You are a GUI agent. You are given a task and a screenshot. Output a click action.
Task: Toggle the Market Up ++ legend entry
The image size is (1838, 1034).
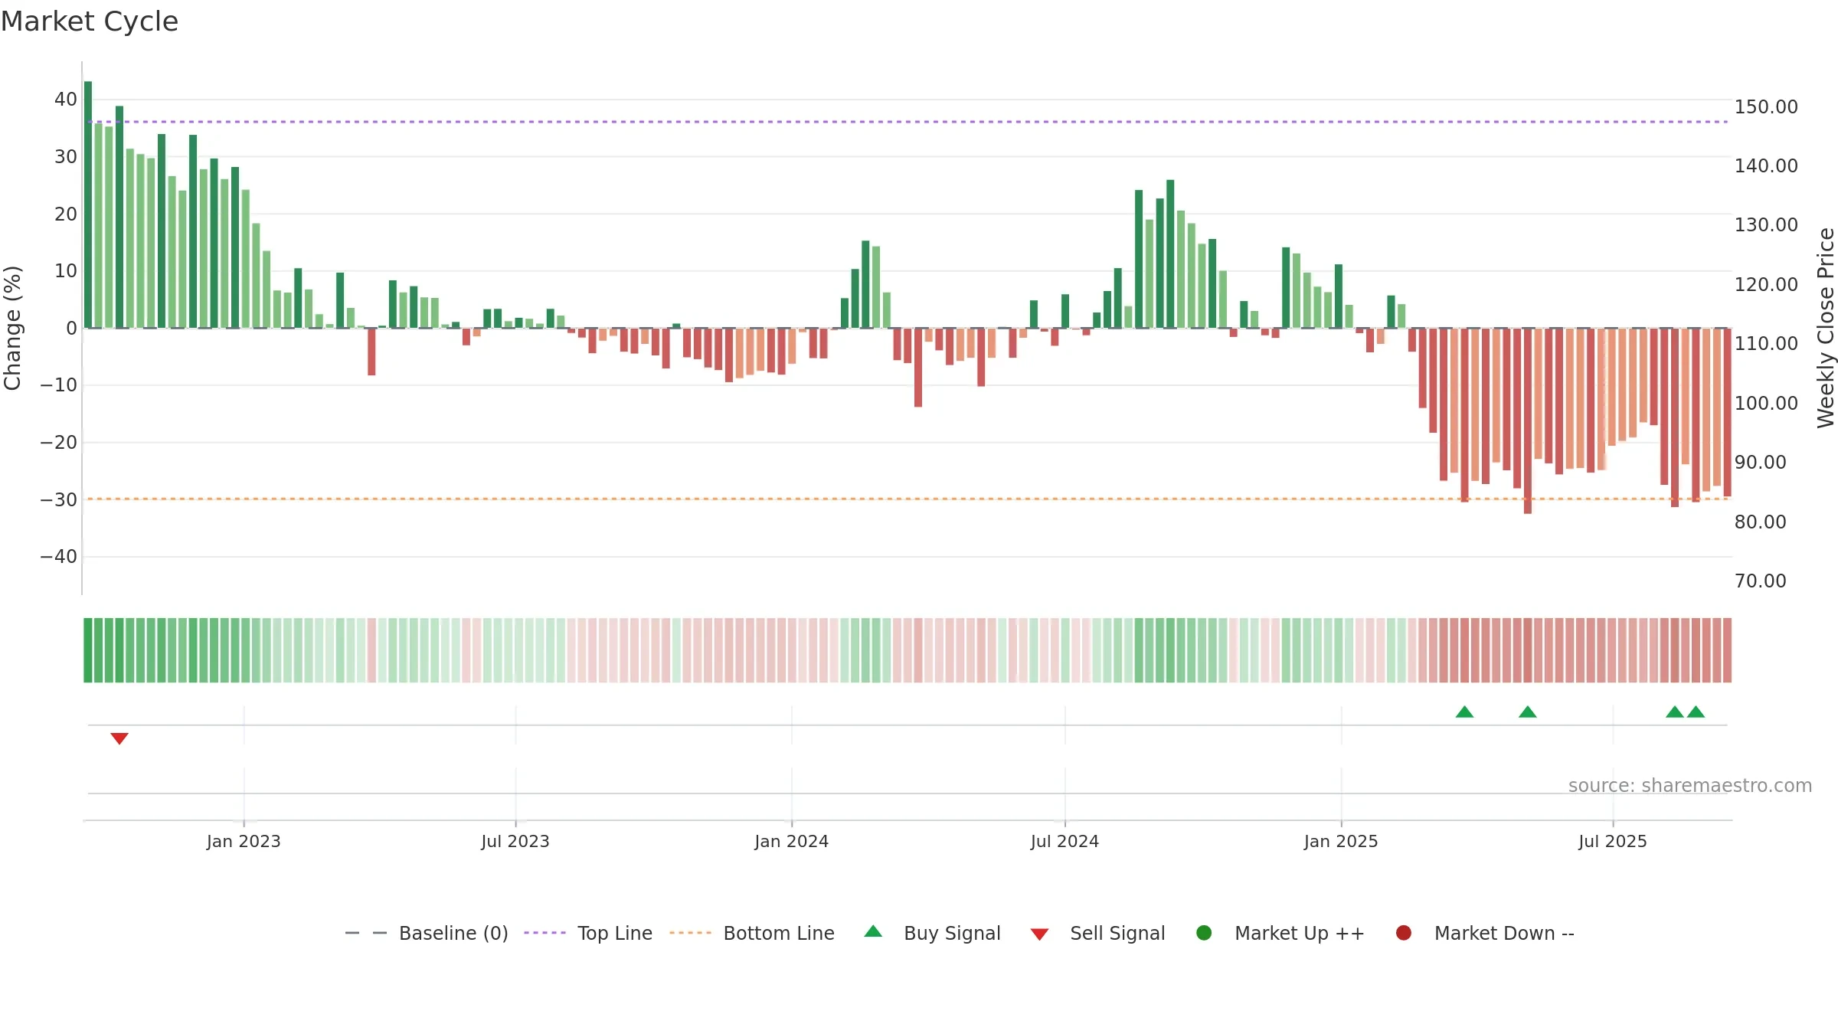tap(1280, 933)
